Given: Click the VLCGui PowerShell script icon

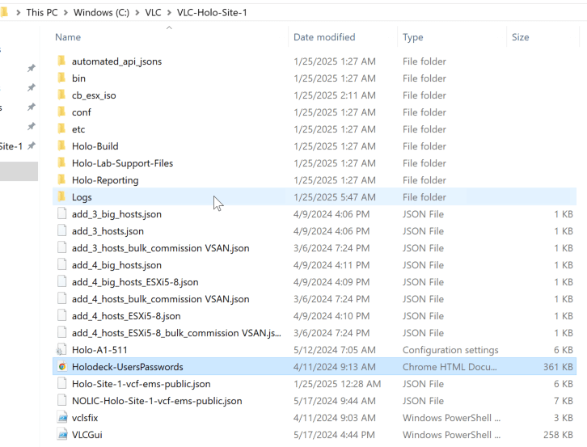Looking at the screenshot, I should [62, 435].
